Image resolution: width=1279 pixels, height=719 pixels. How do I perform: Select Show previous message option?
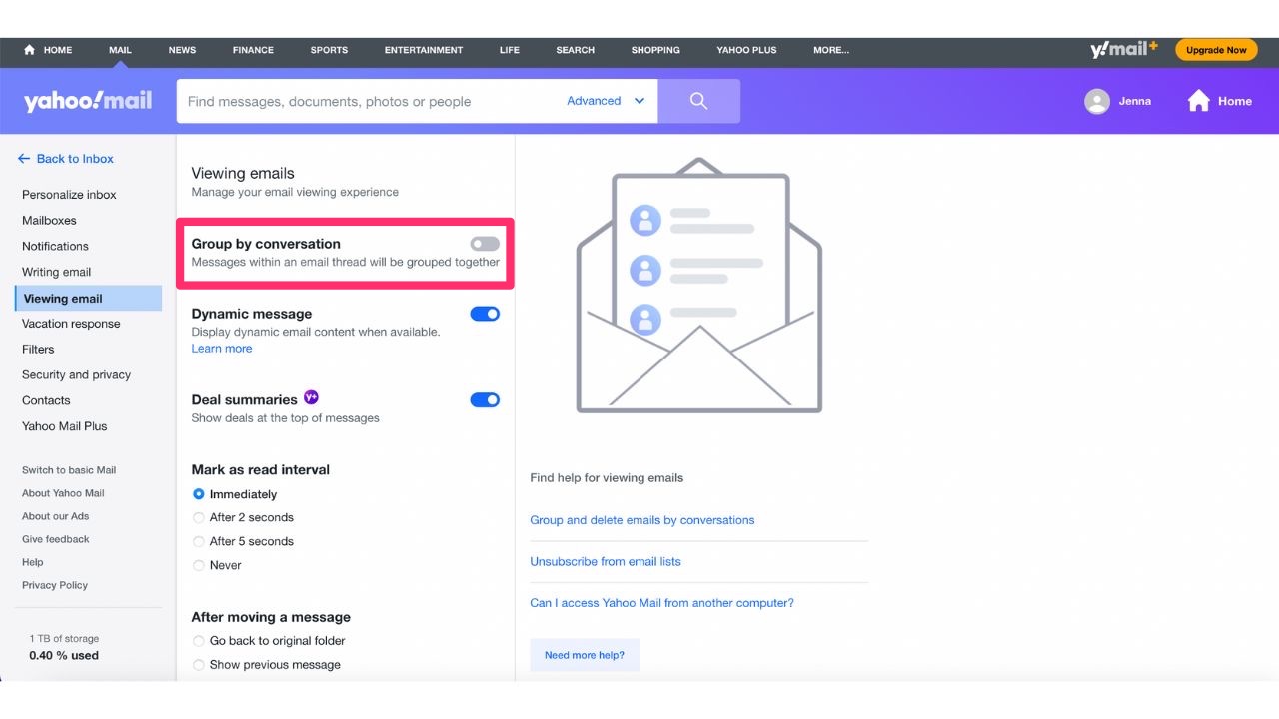point(199,665)
